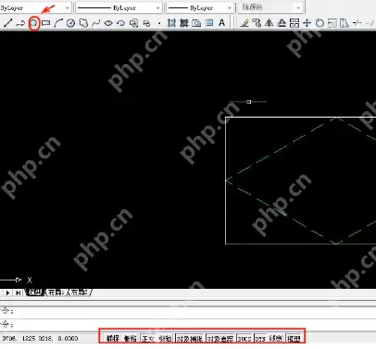Click the grip on the short horizontal line
Image resolution: width=376 pixels, height=349 pixels.
point(249,102)
